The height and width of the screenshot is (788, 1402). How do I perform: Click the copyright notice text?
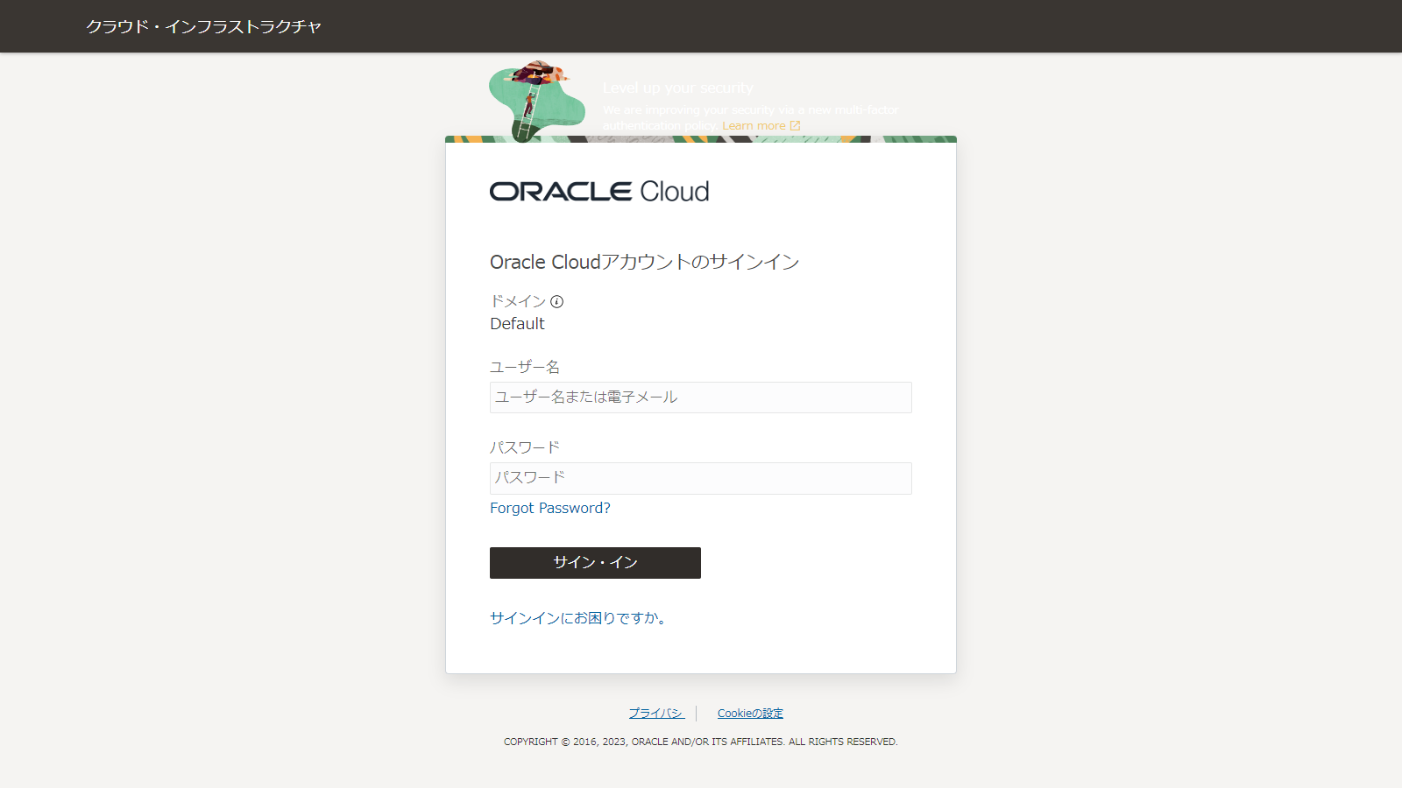click(x=701, y=742)
